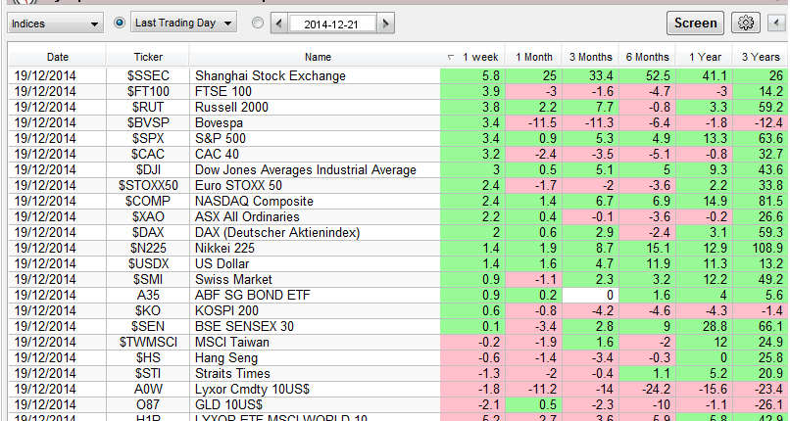Sort by the 6 Months column header

[648, 57]
